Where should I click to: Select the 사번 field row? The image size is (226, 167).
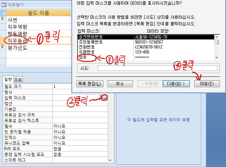(39, 20)
